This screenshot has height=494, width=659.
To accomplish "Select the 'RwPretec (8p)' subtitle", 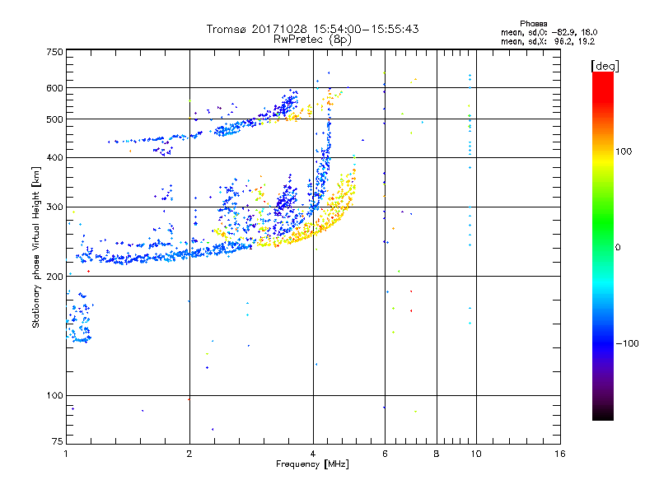I will (x=312, y=40).
